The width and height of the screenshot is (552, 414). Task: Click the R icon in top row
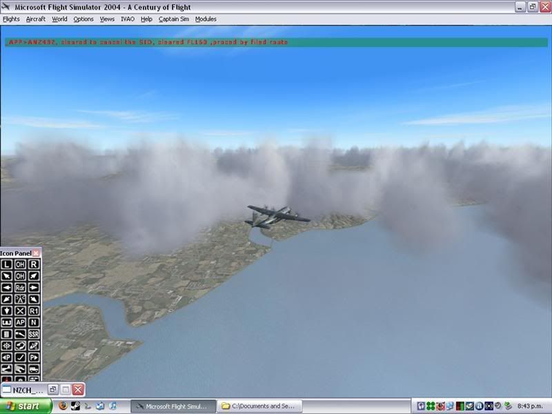coord(34,264)
